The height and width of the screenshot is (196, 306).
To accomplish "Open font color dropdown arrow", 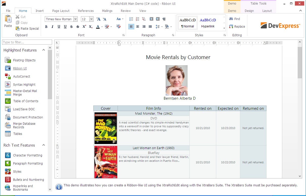I will point(102,27).
